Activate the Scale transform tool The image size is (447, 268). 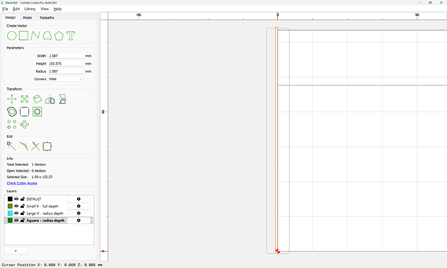(x=25, y=99)
